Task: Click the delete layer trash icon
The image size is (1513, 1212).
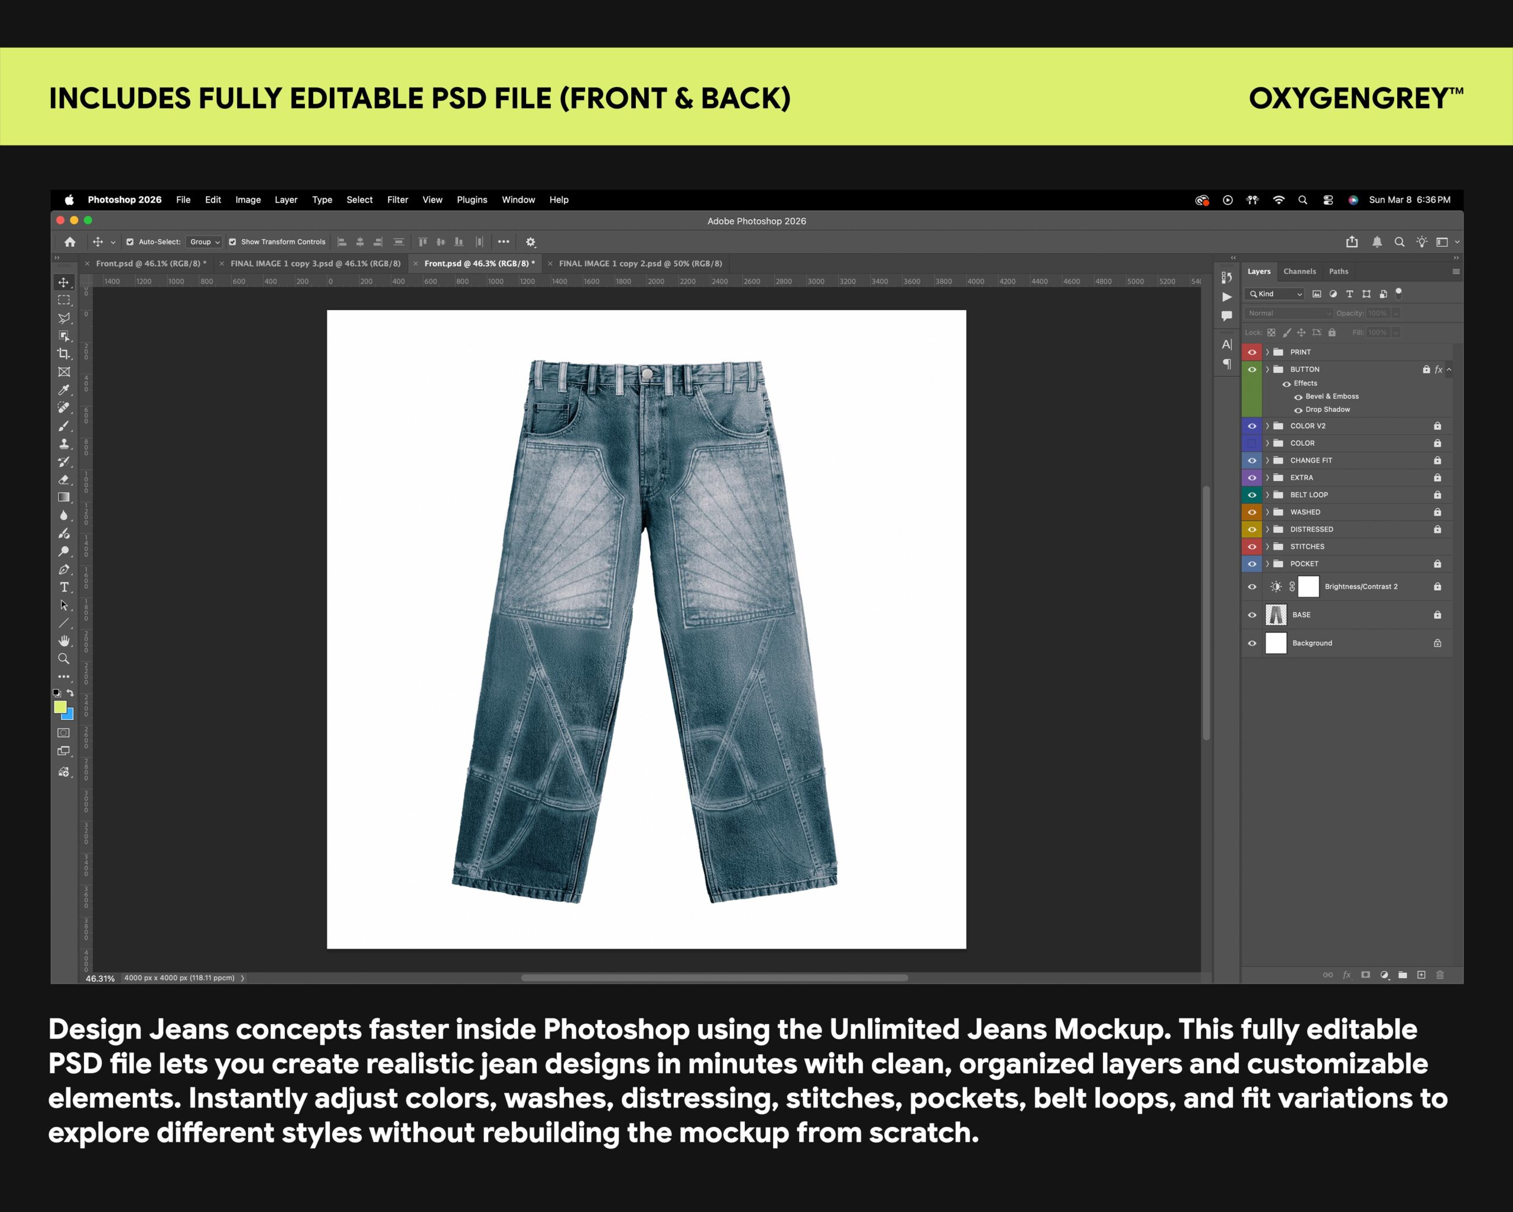Action: tap(1439, 975)
